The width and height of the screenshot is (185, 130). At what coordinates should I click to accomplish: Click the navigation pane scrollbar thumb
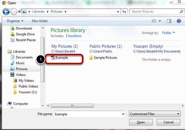[43, 59]
